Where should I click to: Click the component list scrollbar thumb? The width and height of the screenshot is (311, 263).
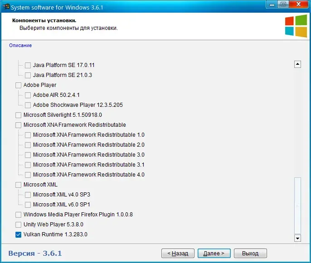[x=297, y=206]
